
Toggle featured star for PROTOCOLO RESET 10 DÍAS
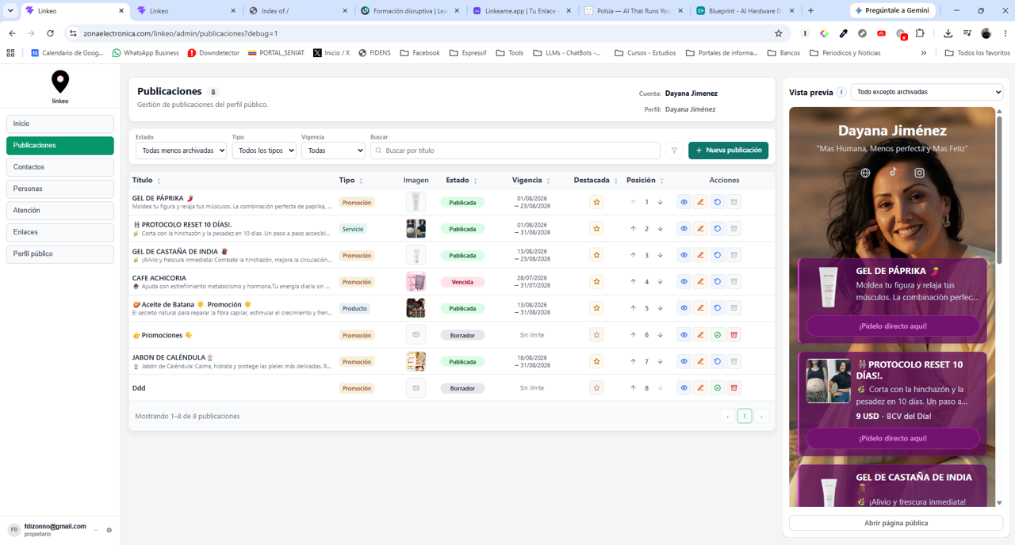point(596,229)
